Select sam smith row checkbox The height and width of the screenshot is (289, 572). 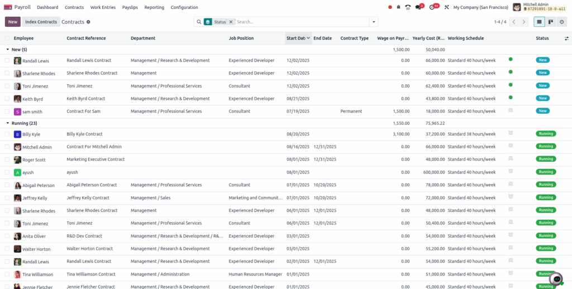pyautogui.click(x=7, y=112)
